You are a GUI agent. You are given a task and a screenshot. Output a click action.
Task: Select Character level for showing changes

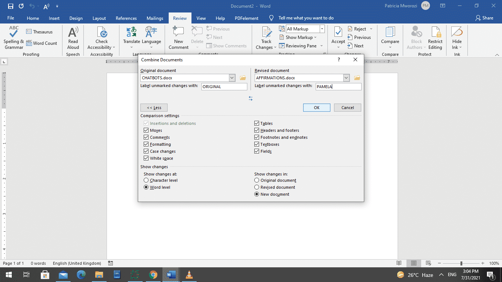(x=146, y=180)
